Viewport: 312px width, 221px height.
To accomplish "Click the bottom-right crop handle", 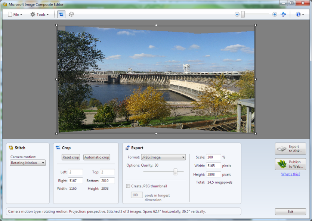I will [256, 134].
